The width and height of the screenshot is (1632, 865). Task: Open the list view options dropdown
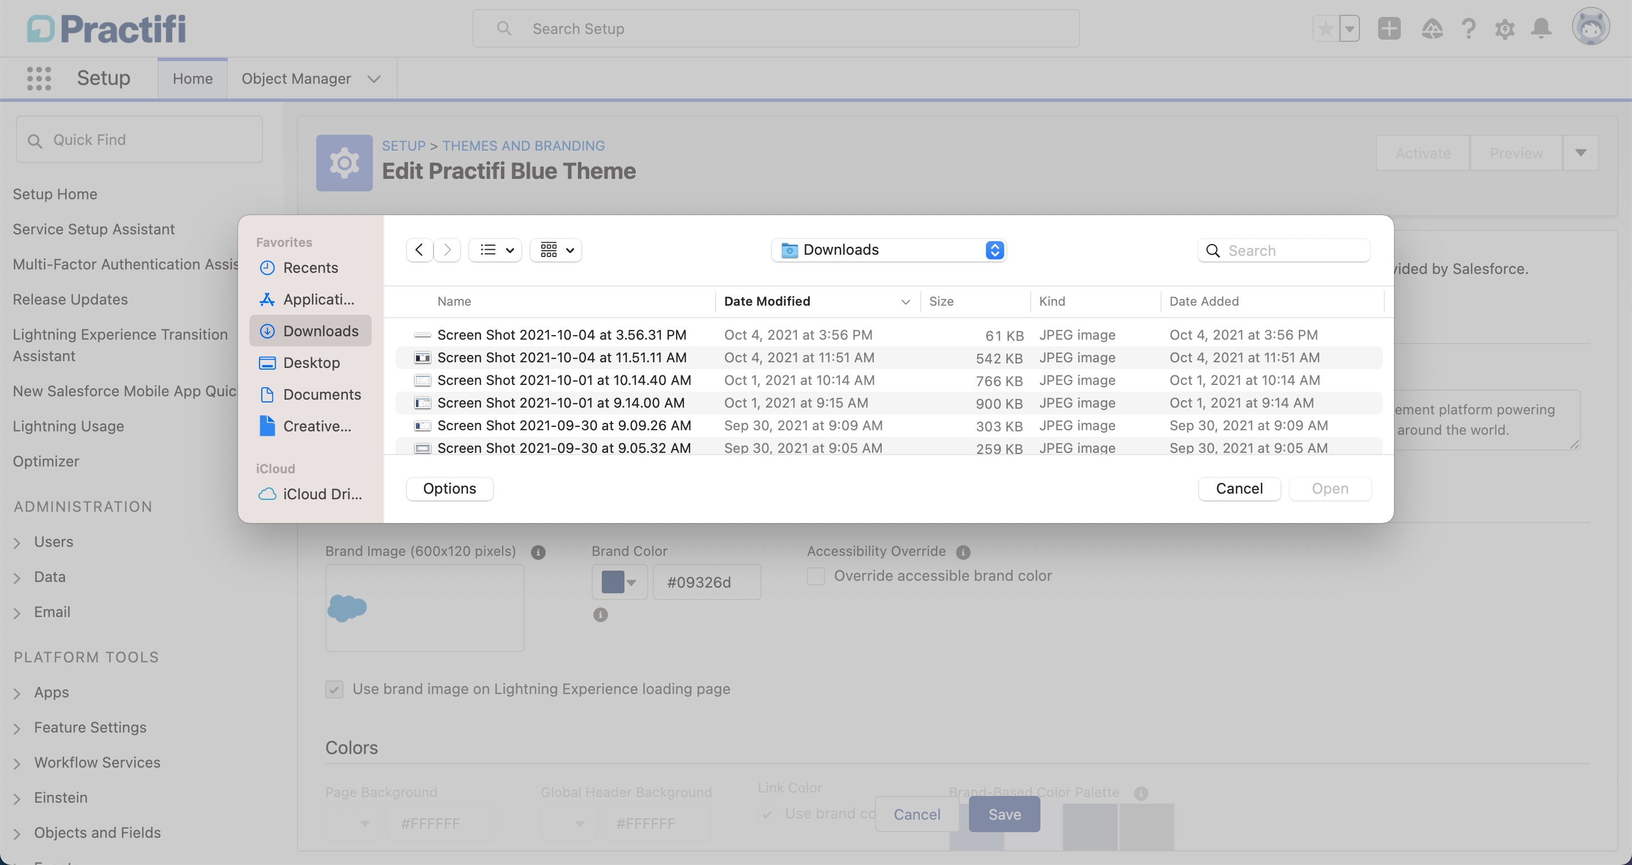click(495, 250)
